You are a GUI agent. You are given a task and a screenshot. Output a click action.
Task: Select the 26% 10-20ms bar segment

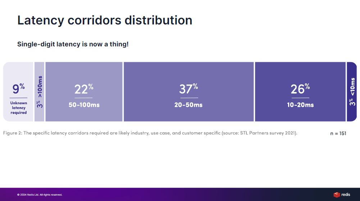[x=300, y=92]
